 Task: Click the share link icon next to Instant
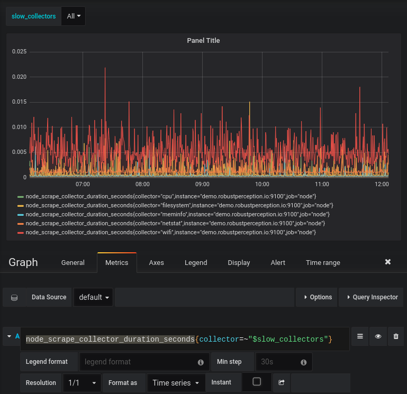(282, 382)
